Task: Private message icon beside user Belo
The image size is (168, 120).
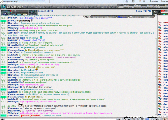Action: (x=160, y=55)
